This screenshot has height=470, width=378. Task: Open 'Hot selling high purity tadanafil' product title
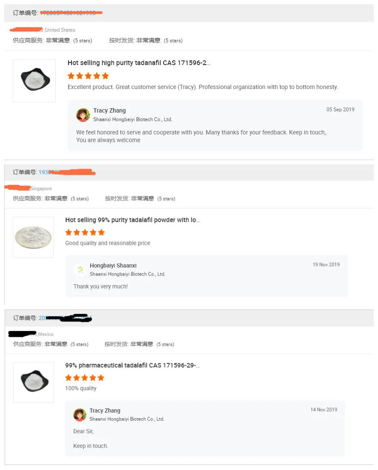(x=139, y=63)
